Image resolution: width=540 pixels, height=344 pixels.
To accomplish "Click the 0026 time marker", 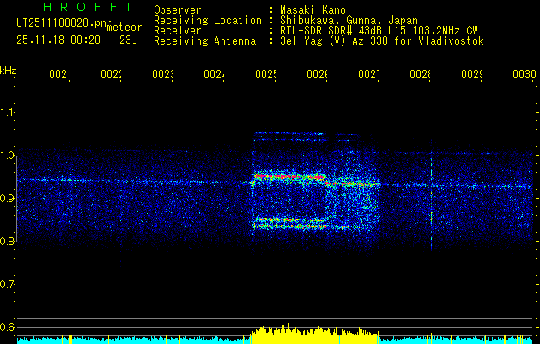I will [x=317, y=74].
